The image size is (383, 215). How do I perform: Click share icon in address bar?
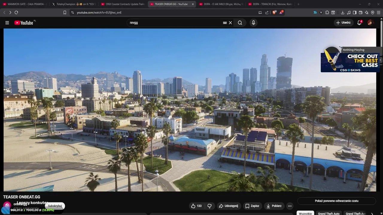pos(267,13)
